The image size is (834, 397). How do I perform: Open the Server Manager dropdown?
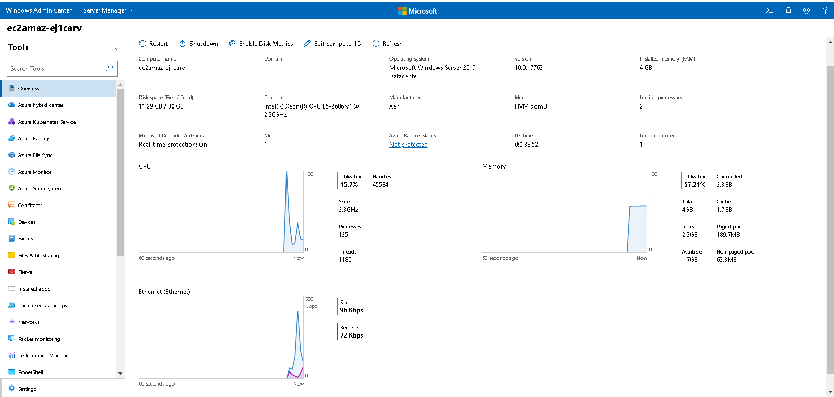click(109, 10)
